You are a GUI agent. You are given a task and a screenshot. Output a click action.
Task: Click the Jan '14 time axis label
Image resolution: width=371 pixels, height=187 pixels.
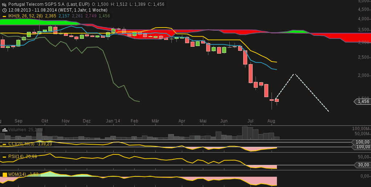pyautogui.click(x=113, y=121)
